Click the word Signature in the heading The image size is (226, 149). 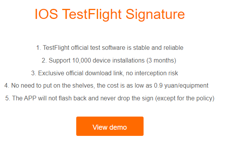155,15
